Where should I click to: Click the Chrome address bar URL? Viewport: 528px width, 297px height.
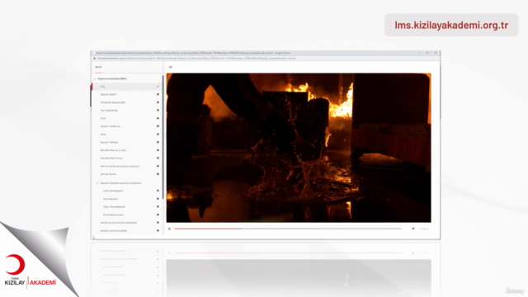click(196, 59)
